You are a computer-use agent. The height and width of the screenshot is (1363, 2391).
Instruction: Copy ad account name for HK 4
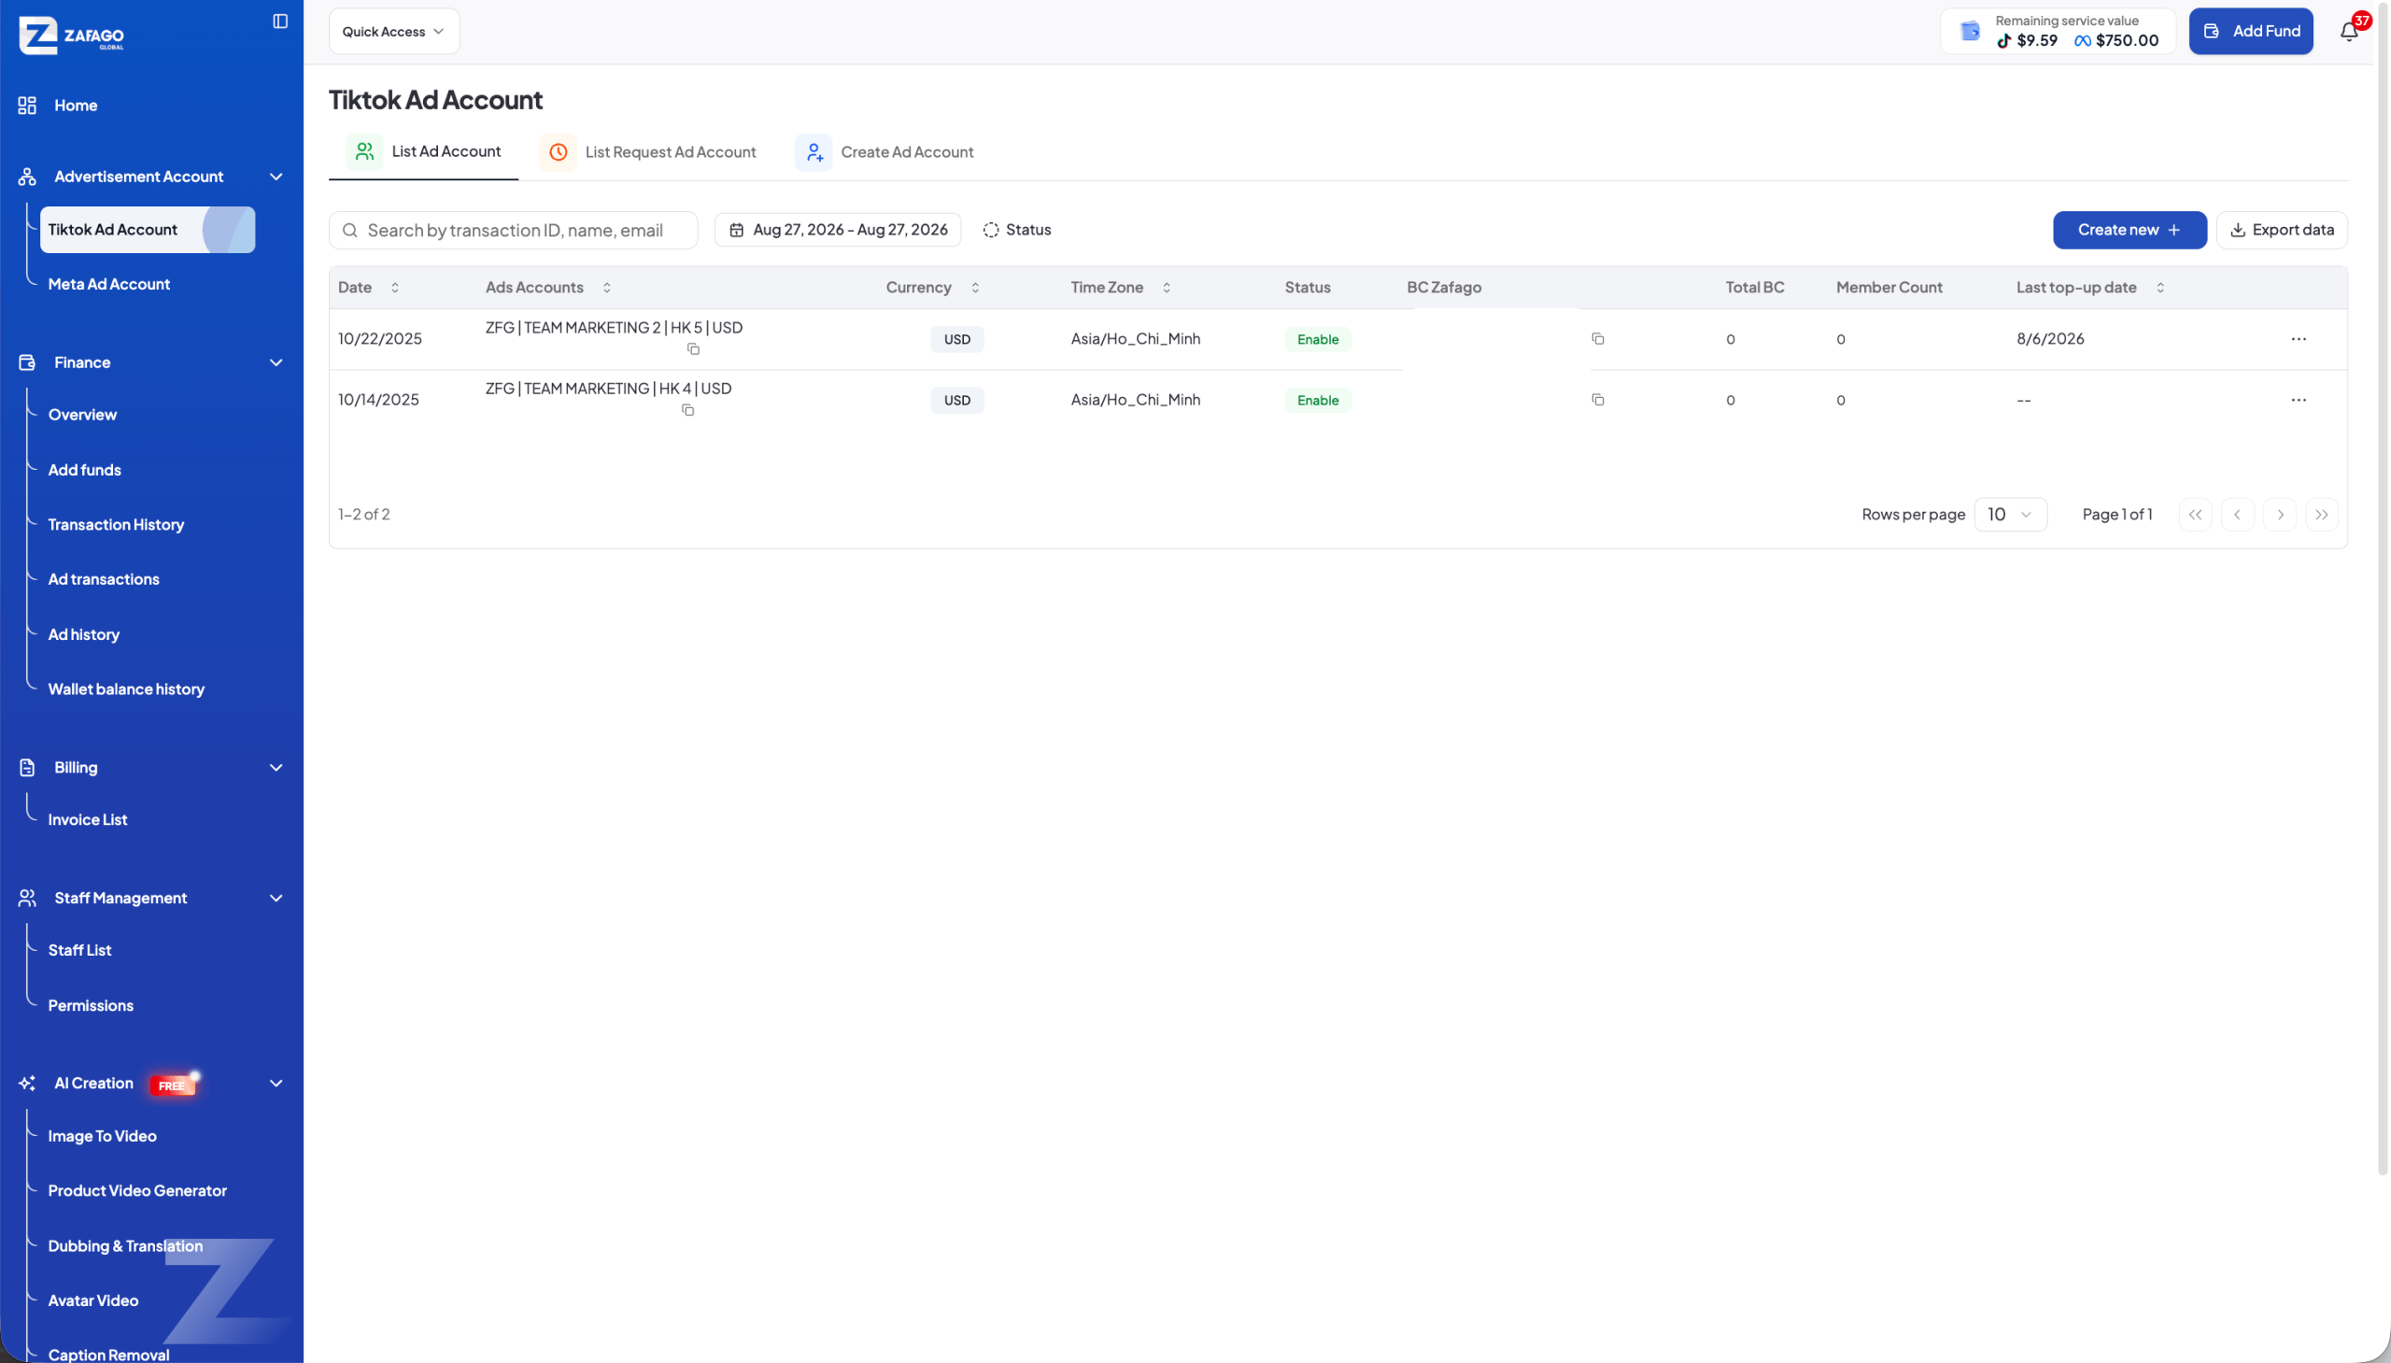point(687,410)
